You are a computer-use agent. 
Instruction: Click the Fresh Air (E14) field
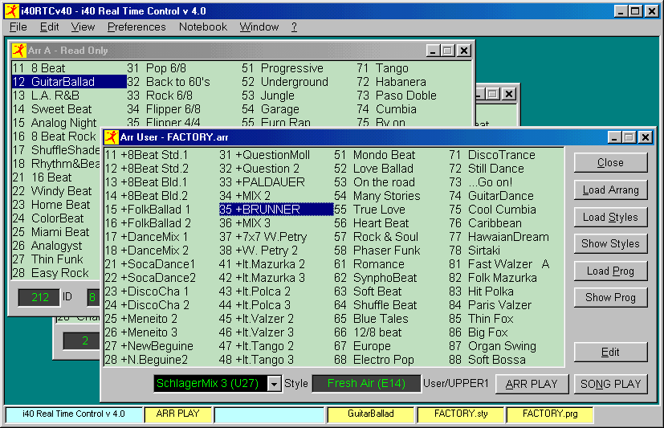click(365, 384)
